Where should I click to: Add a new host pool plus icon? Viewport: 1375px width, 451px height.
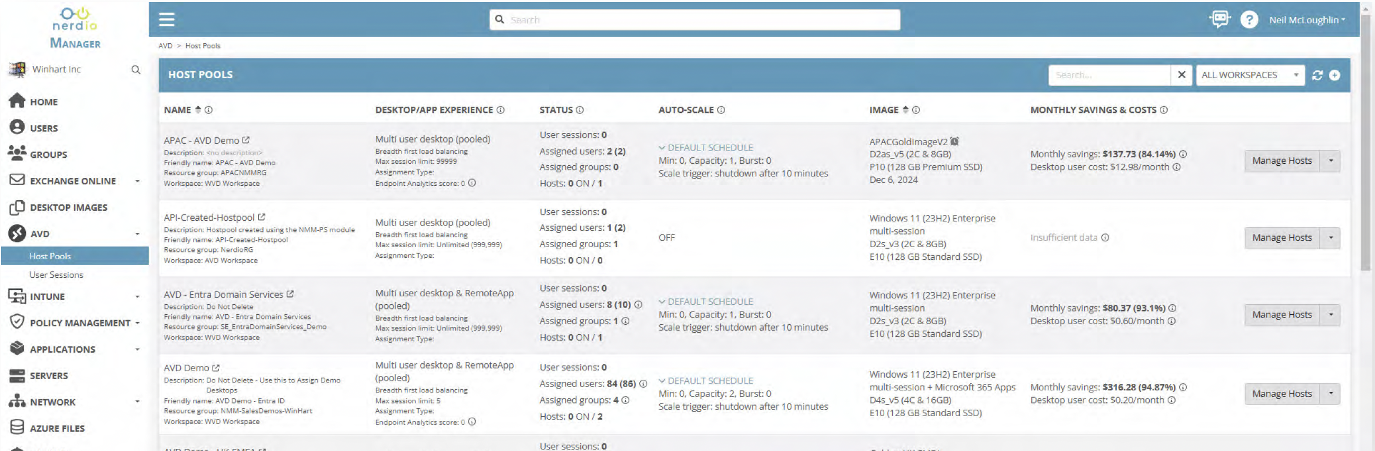pos(1334,75)
